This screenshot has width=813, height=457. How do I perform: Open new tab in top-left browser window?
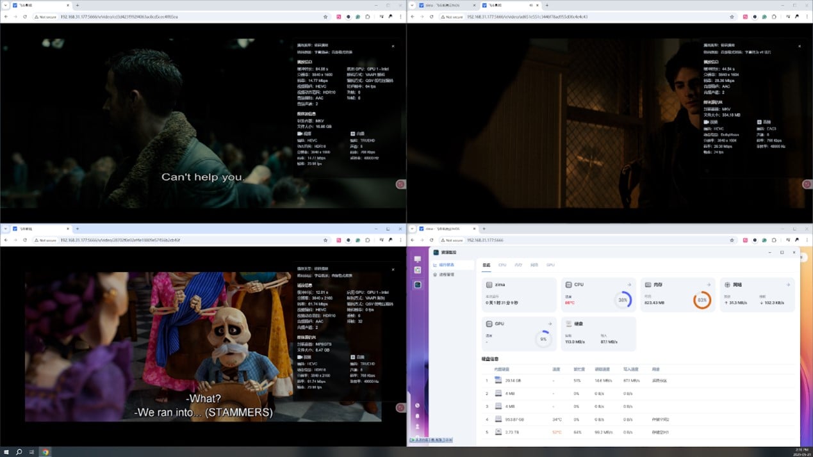coord(78,5)
